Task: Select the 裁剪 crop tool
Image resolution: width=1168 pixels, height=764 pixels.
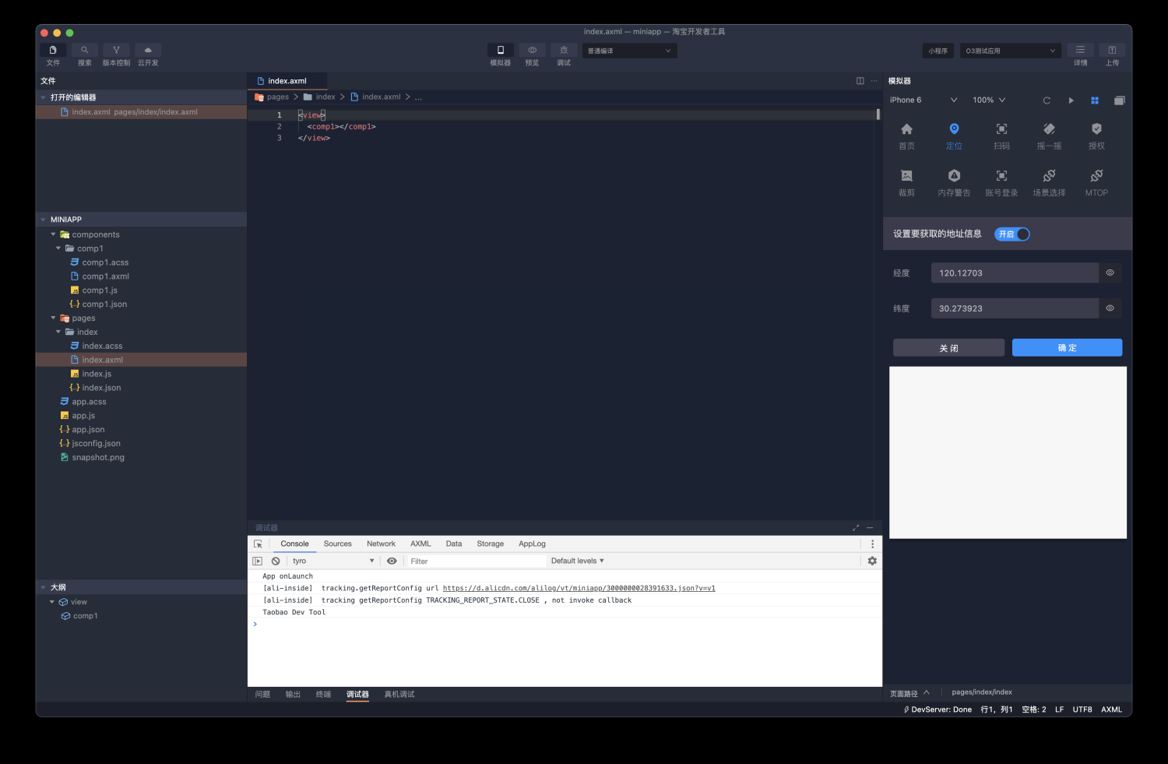Action: [x=906, y=182]
